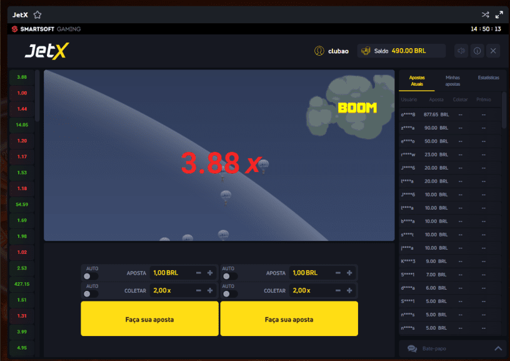
Task: Click the 6.00 BRL bet row
Action: (x=449, y=288)
